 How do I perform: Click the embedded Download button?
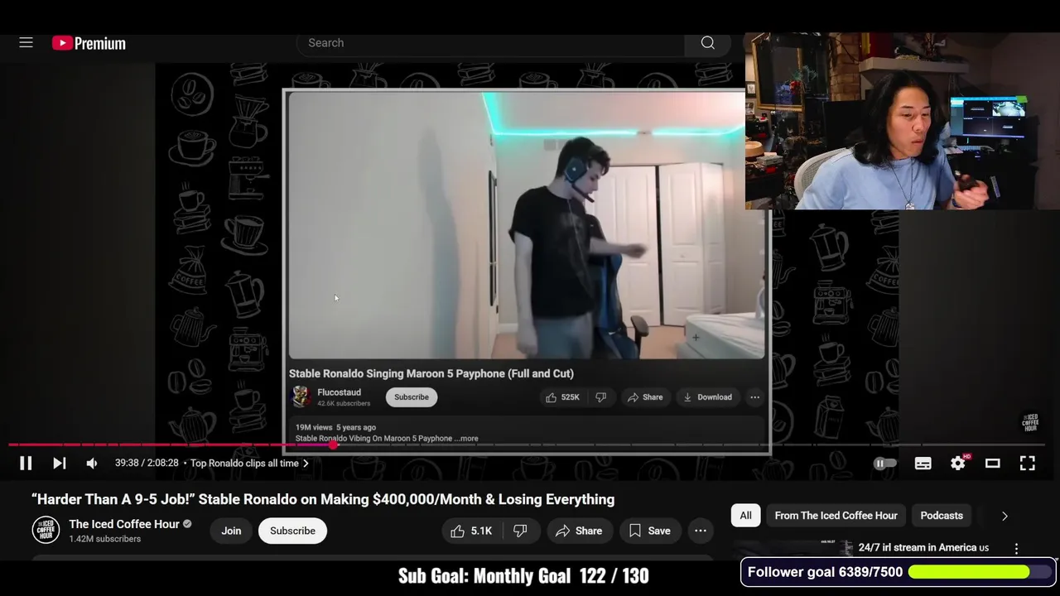707,397
